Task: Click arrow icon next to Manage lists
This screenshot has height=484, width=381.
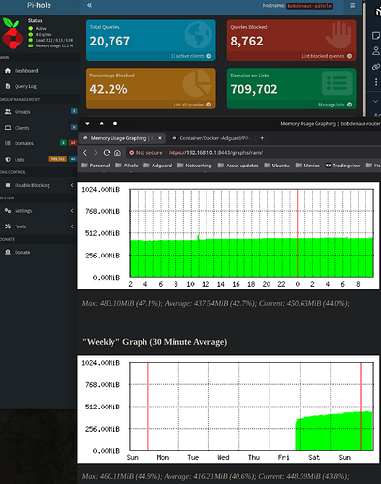Action: point(349,105)
